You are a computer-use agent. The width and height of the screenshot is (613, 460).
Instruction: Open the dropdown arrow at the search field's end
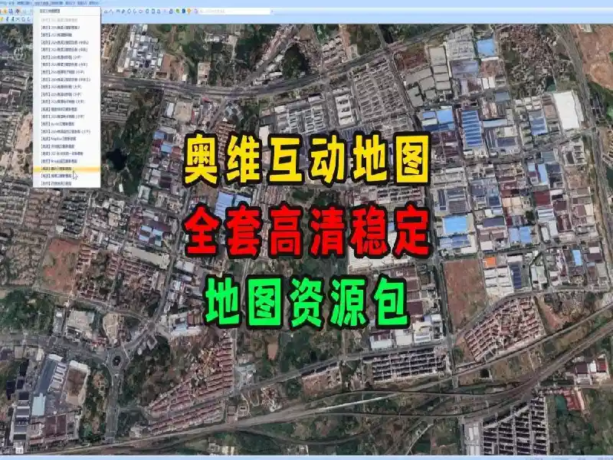click(x=272, y=11)
